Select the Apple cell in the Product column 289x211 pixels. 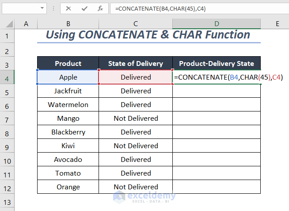(68, 77)
